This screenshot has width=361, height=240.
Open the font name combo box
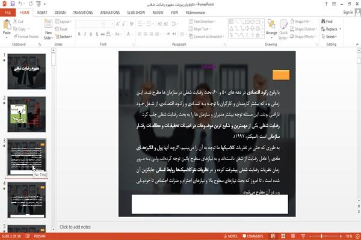90,23
